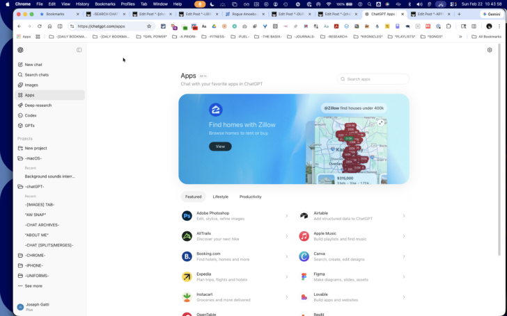Open the Figma app icon
Viewport: 507px width, 316px height.
304,276
